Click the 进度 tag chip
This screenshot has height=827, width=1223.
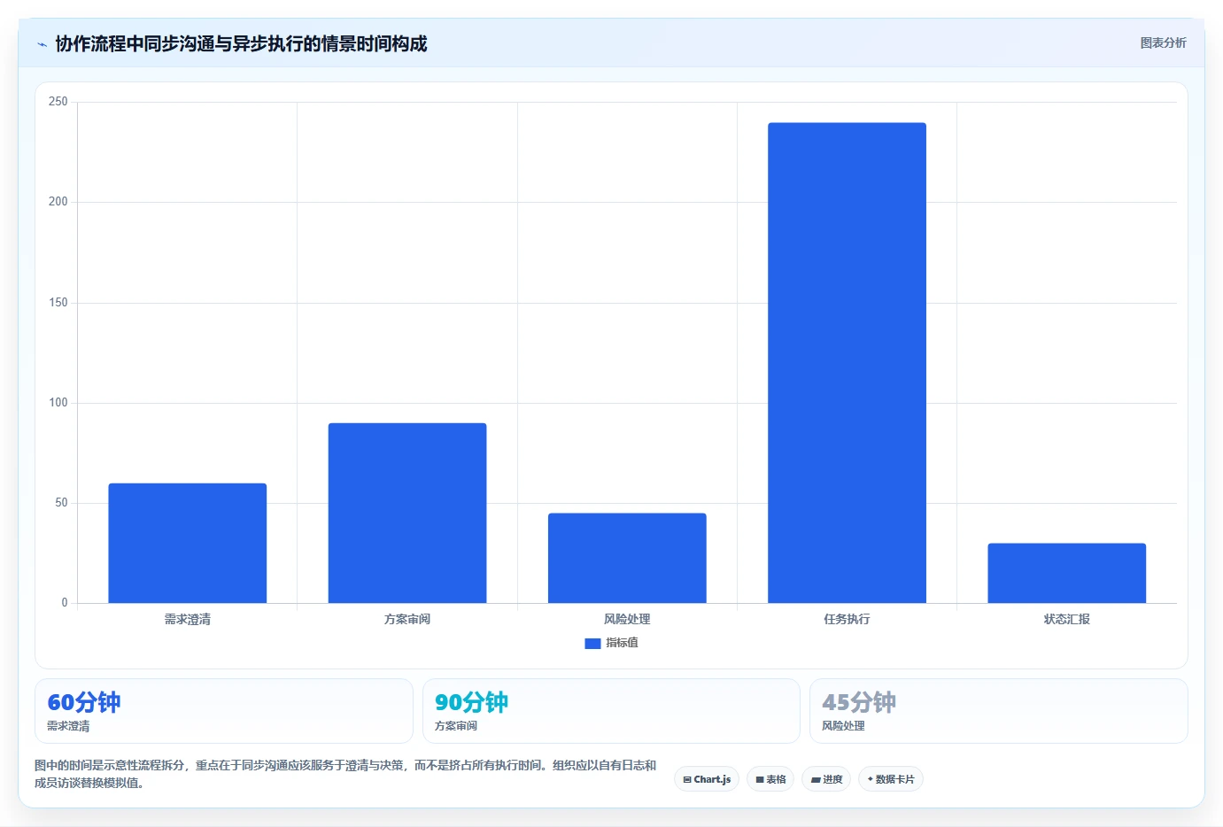[x=826, y=779]
